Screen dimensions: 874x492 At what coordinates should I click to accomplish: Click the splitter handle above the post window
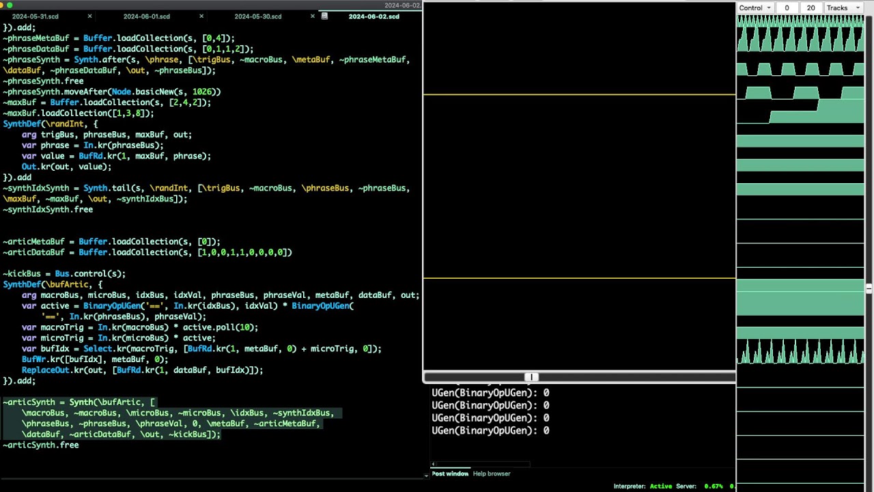531,377
